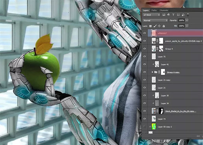This screenshot has width=203, height=145.
Task: Select the Group 4 copy mask thumbnail
Action: point(163,72)
